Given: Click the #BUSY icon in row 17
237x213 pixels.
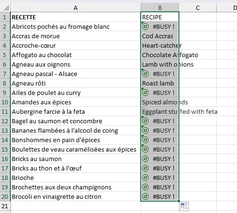Looking at the screenshot, I should pos(145,168).
